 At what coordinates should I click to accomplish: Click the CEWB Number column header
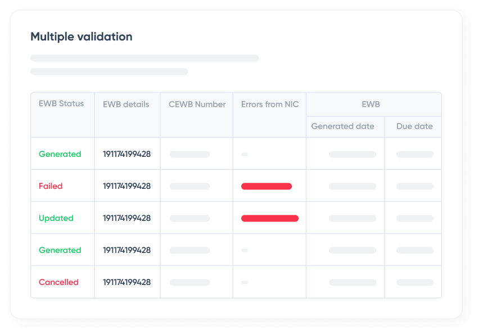196,104
